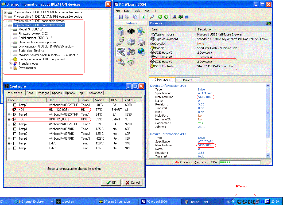Expand Physical drive 1 tree node
Screen dimensions: 283x205
pyautogui.click(x=5, y=17)
